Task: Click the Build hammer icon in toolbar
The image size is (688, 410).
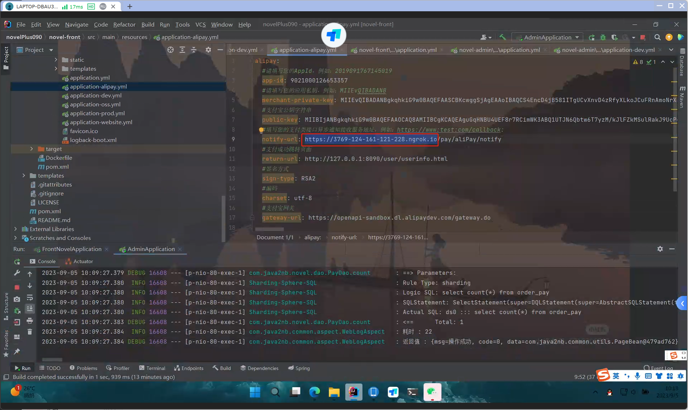Action: pos(502,37)
